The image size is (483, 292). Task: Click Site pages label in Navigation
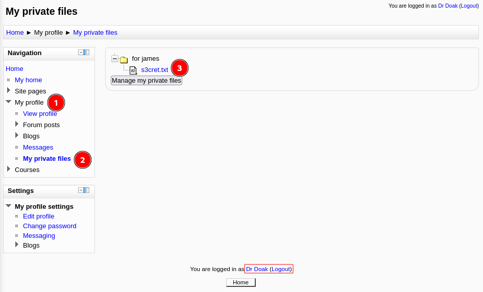[x=31, y=91]
